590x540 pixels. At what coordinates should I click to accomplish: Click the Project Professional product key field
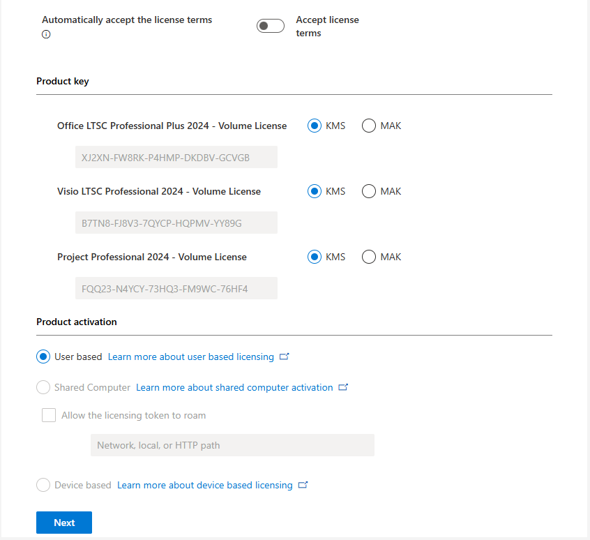(176, 289)
